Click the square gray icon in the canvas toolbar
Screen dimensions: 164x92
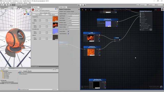tap(91, 10)
